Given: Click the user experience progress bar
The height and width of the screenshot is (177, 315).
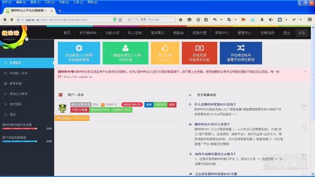Looking at the screenshot, I should pyautogui.click(x=20, y=141).
